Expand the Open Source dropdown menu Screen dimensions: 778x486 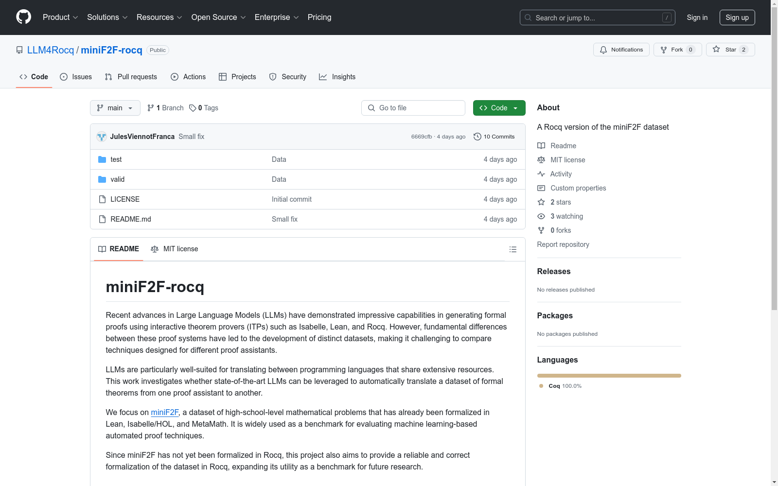pos(219,17)
